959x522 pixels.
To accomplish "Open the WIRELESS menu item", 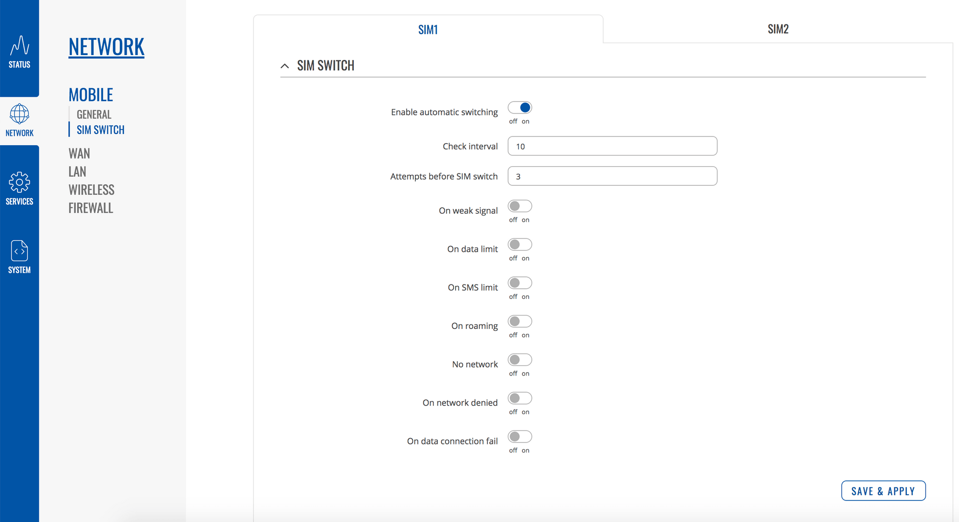I will pos(92,190).
